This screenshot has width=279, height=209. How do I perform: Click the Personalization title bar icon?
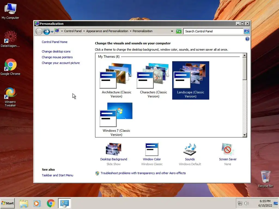click(37, 23)
